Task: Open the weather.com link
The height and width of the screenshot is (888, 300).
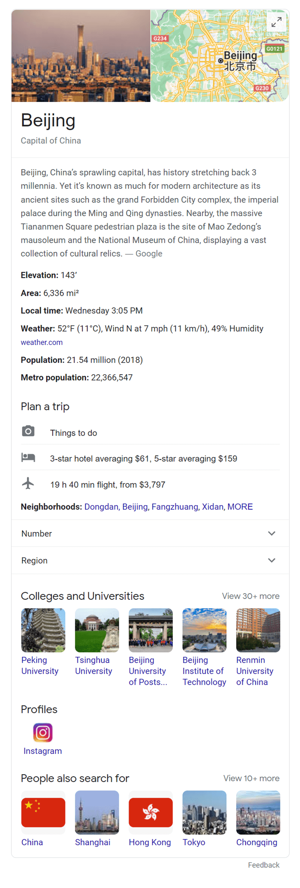Action: [42, 342]
